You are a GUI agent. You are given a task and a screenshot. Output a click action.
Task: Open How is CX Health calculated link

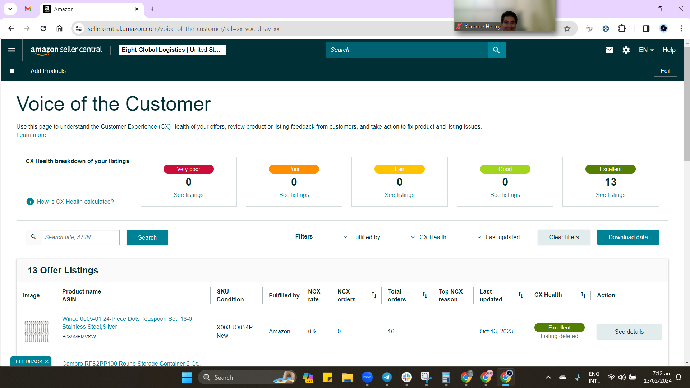coord(75,202)
